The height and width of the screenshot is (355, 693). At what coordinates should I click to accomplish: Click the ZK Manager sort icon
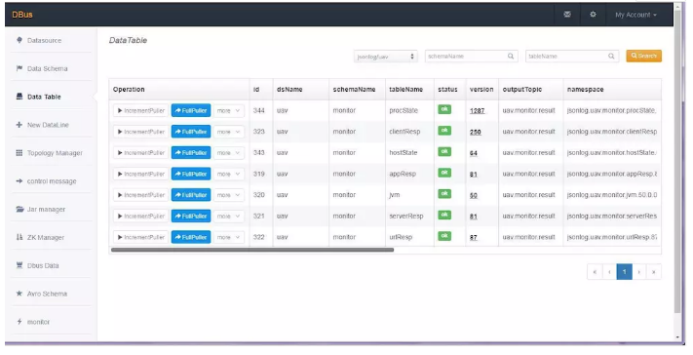click(19, 237)
